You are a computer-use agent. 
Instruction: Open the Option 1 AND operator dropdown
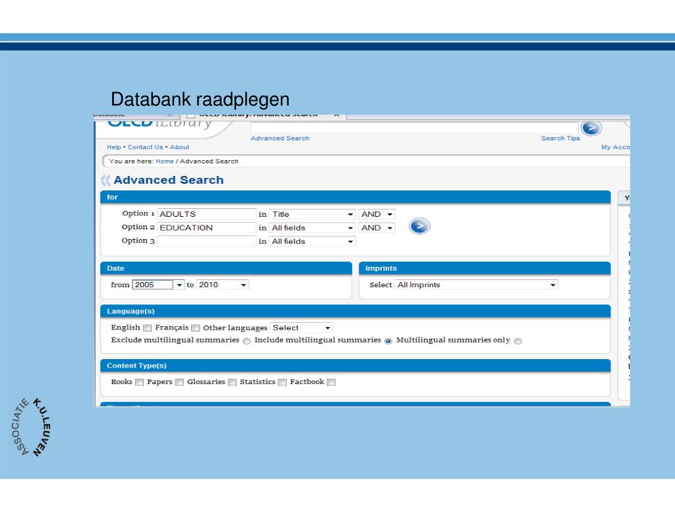[376, 214]
